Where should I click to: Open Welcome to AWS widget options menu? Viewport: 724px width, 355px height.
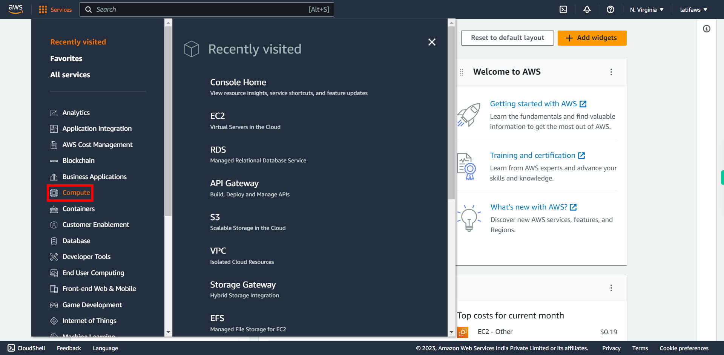pyautogui.click(x=611, y=72)
